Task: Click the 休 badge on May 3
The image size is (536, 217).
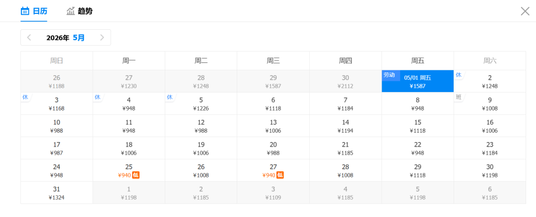Action: [x=25, y=97]
